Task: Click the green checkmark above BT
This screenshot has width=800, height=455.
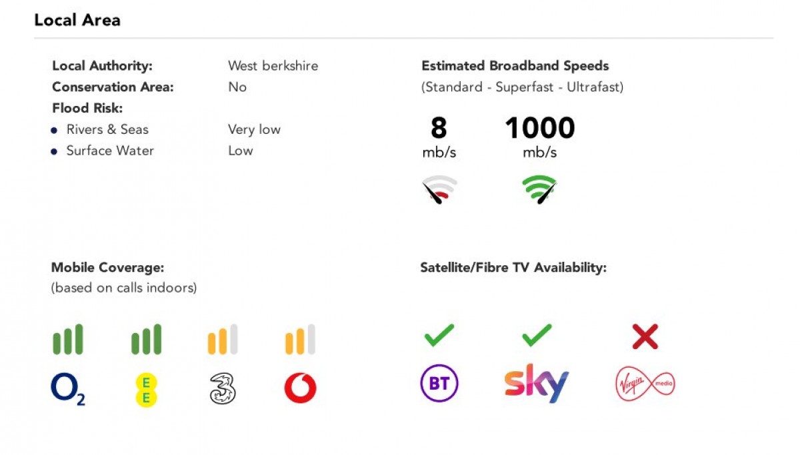Action: [439, 335]
